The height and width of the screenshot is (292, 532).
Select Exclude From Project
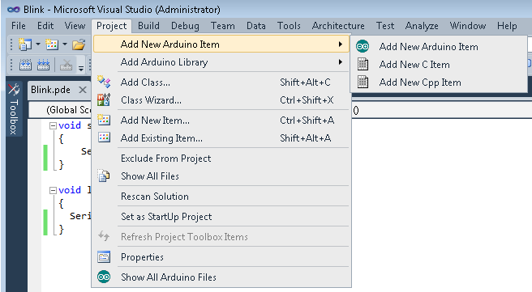point(221,158)
